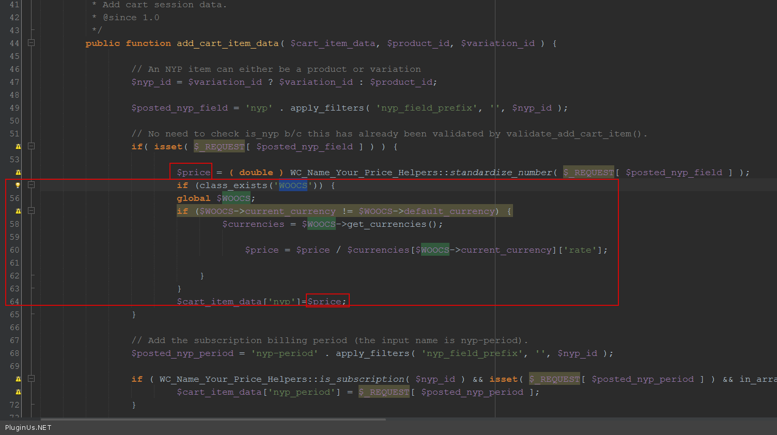Place cursor on add_cart_item_data function name
The height and width of the screenshot is (435, 777).
(x=228, y=43)
